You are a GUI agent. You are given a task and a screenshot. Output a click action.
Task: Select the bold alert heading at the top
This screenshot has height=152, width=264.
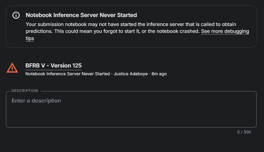pyautogui.click(x=81, y=15)
